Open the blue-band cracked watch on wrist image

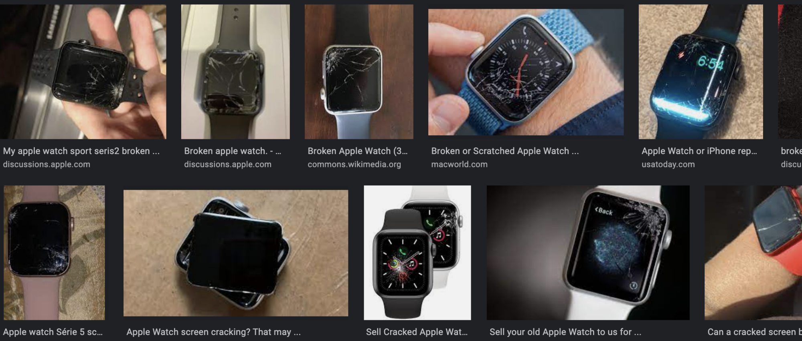pyautogui.click(x=526, y=72)
